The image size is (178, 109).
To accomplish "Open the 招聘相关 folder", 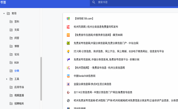I will click(19, 104).
